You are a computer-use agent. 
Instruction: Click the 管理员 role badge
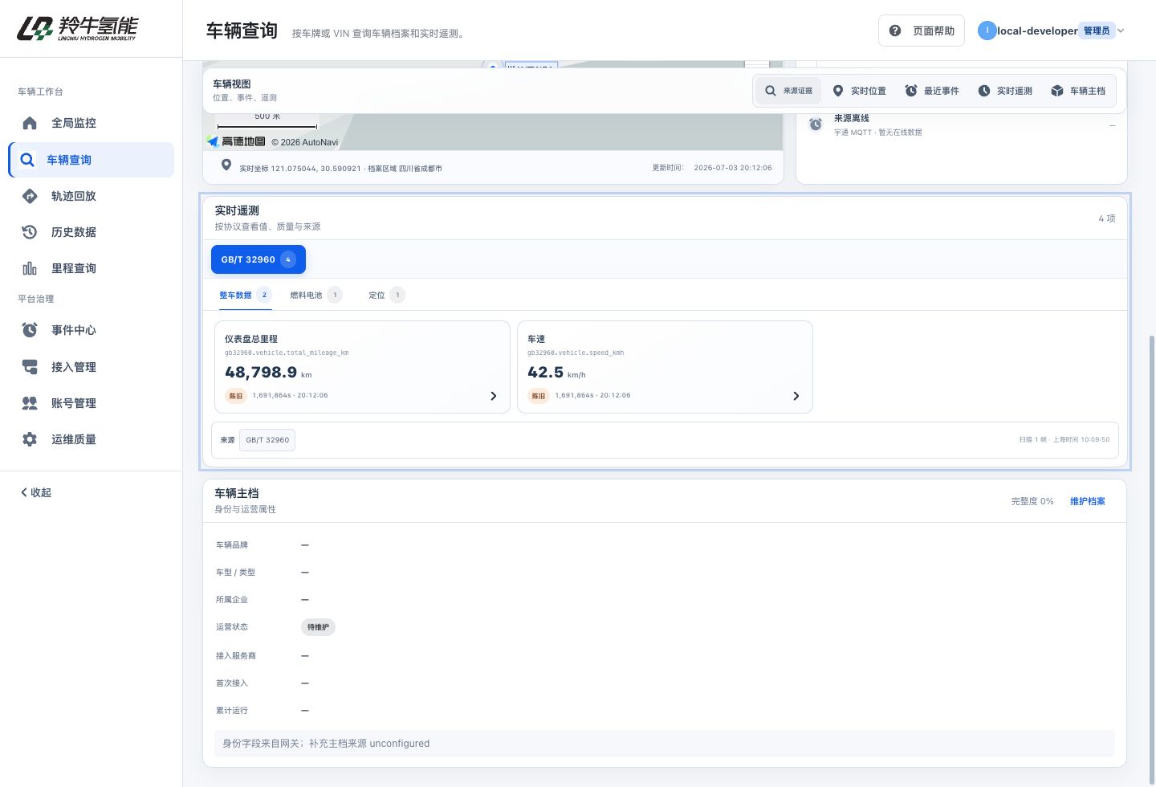[1097, 31]
